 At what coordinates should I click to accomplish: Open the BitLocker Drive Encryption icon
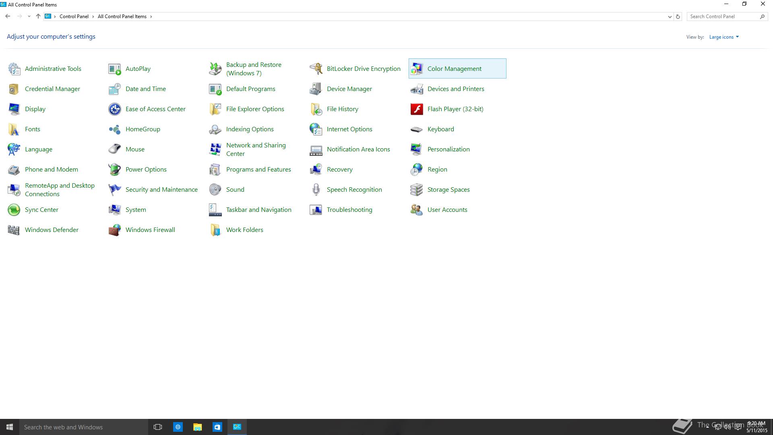coord(316,69)
